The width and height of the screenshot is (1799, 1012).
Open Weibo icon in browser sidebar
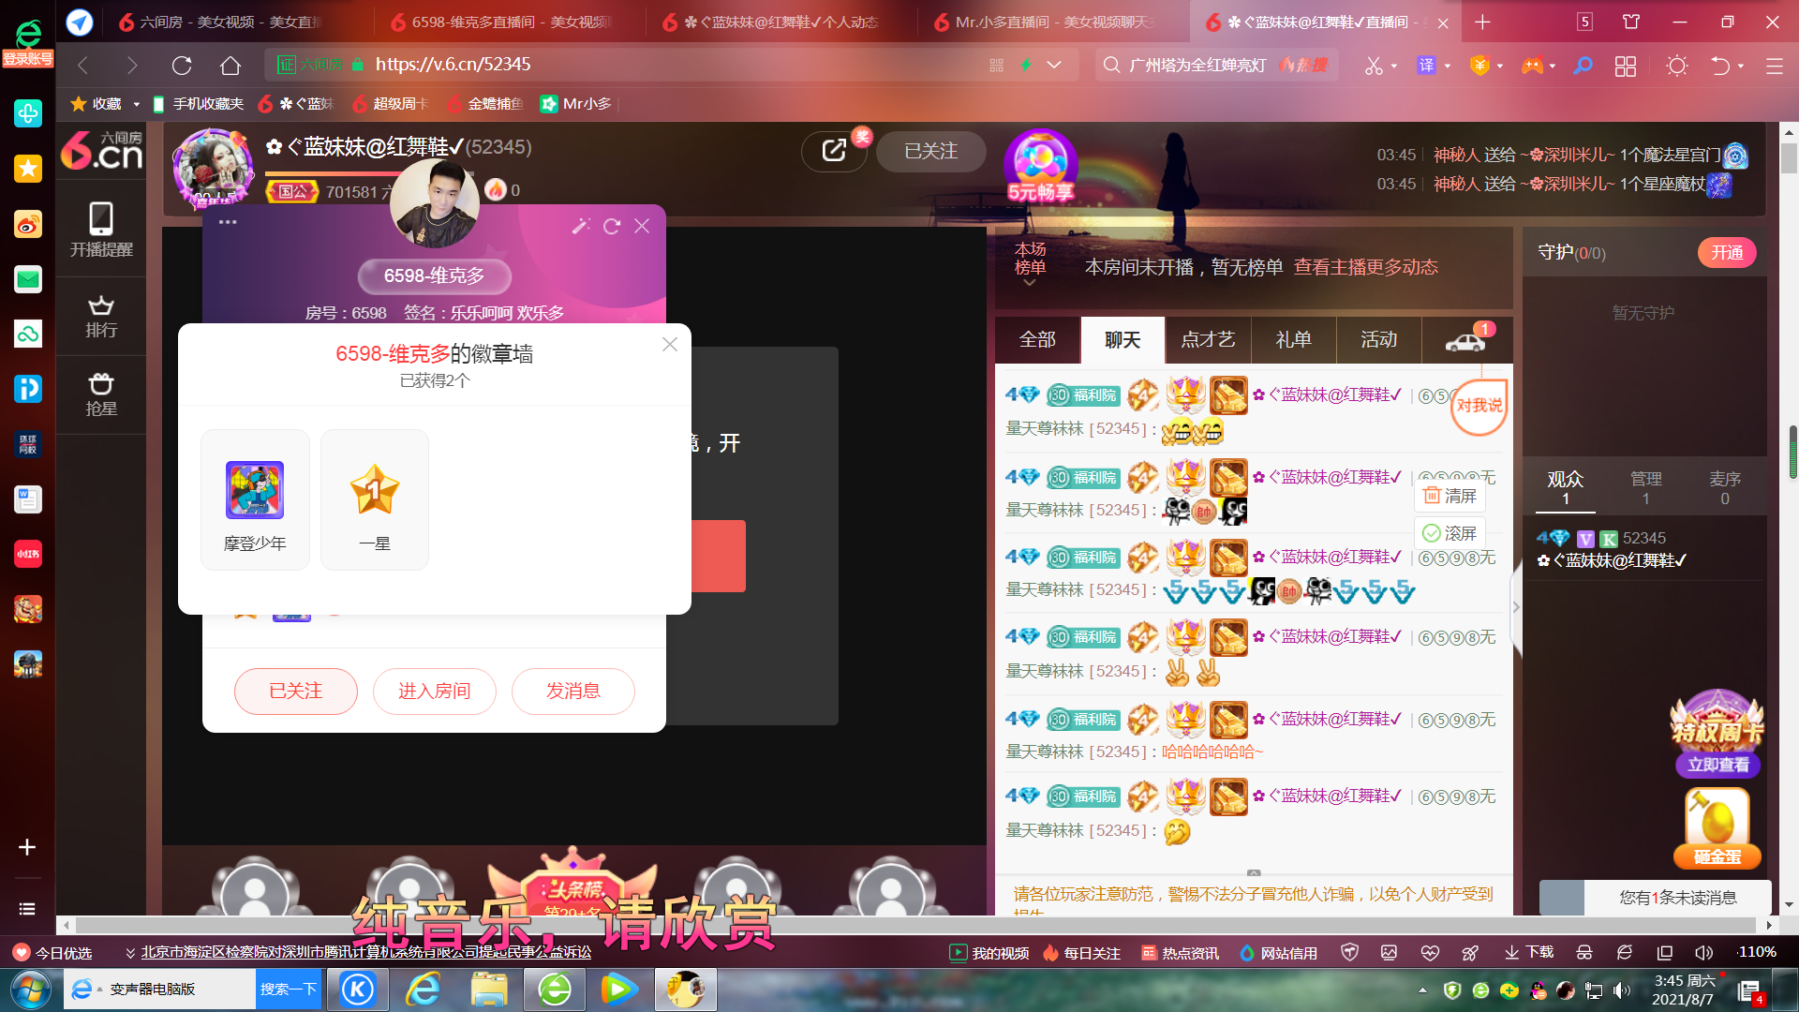click(x=28, y=224)
